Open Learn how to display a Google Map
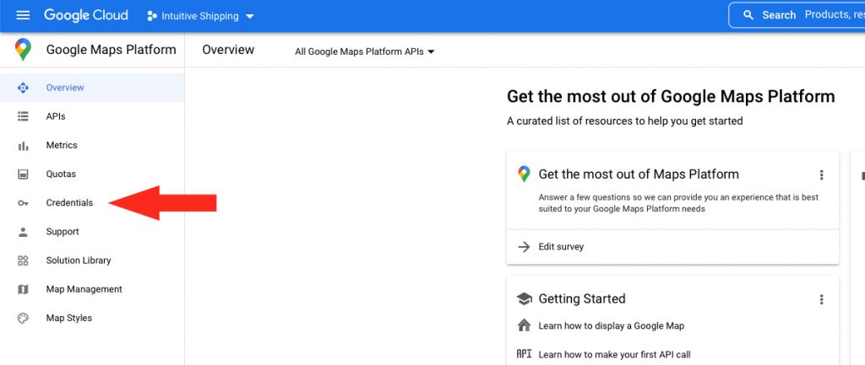 (x=612, y=326)
